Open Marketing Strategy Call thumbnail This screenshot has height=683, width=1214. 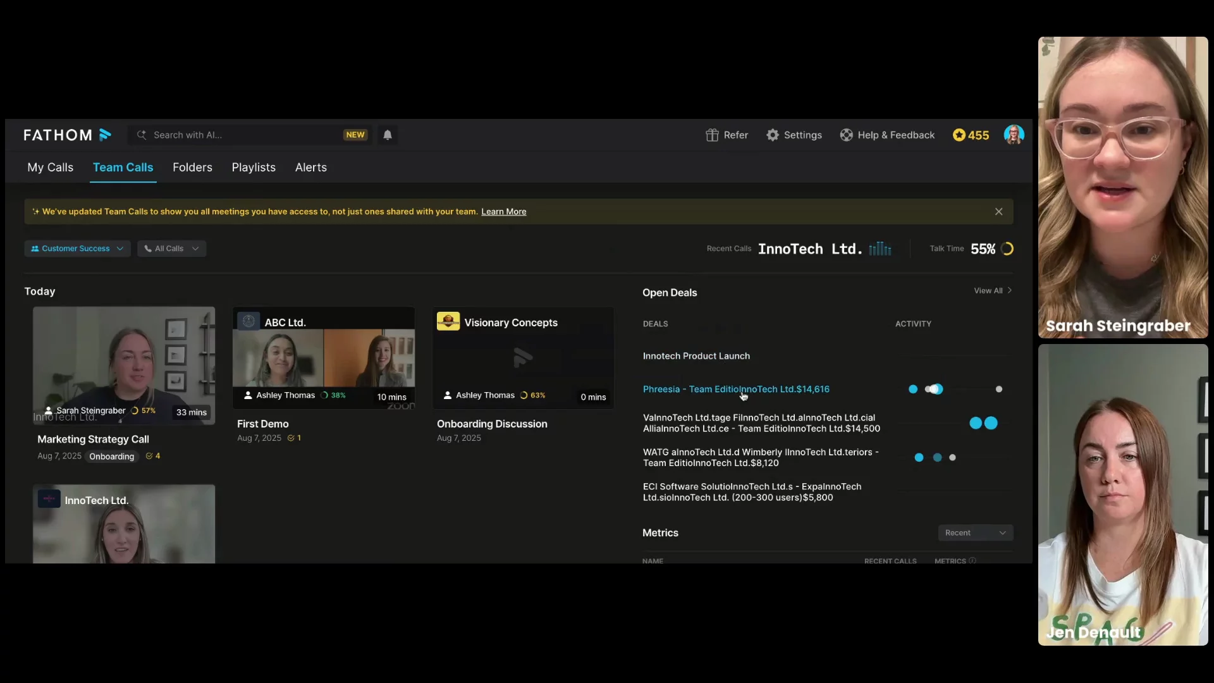(x=124, y=366)
